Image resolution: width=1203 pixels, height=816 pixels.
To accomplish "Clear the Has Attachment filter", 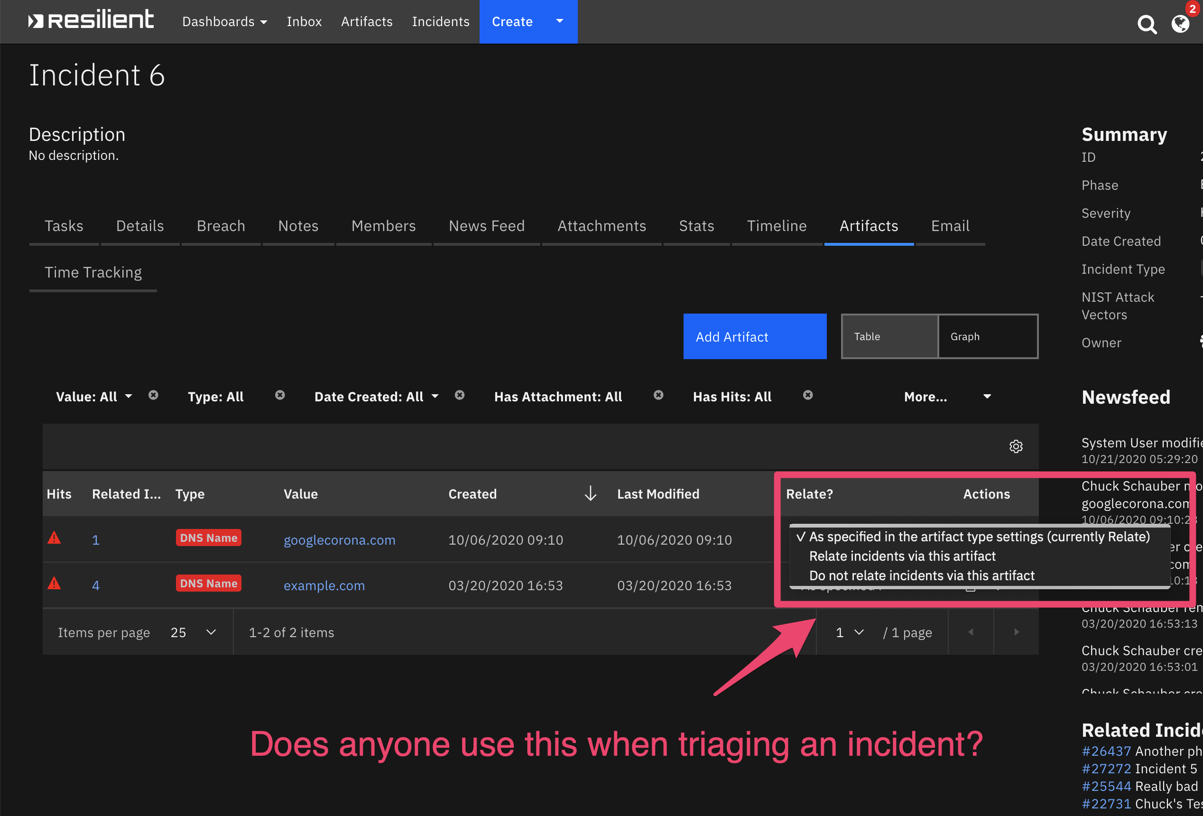I will [x=658, y=395].
